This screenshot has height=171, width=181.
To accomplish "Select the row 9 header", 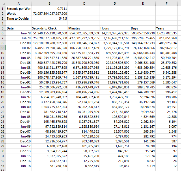I will coord(3,48).
